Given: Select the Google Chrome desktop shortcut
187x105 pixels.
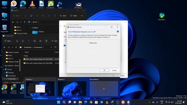Looking at the screenshot, I should click(5, 89).
